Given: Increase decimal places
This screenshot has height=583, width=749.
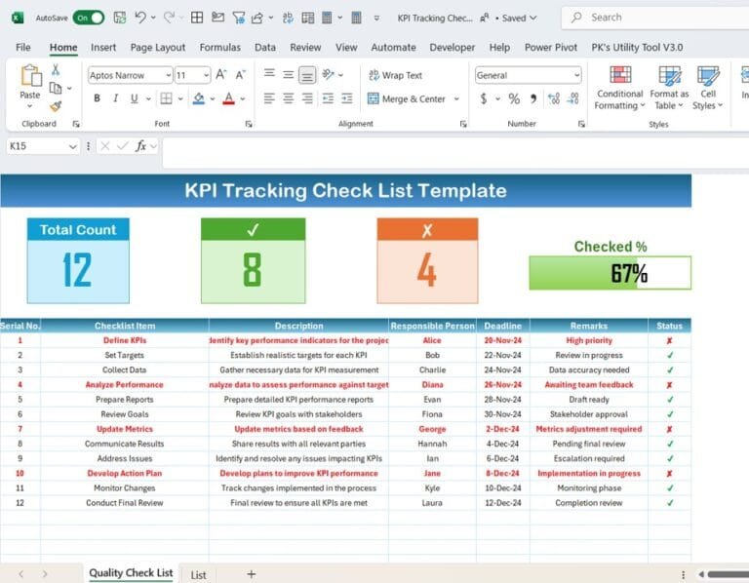Looking at the screenshot, I should [x=554, y=98].
